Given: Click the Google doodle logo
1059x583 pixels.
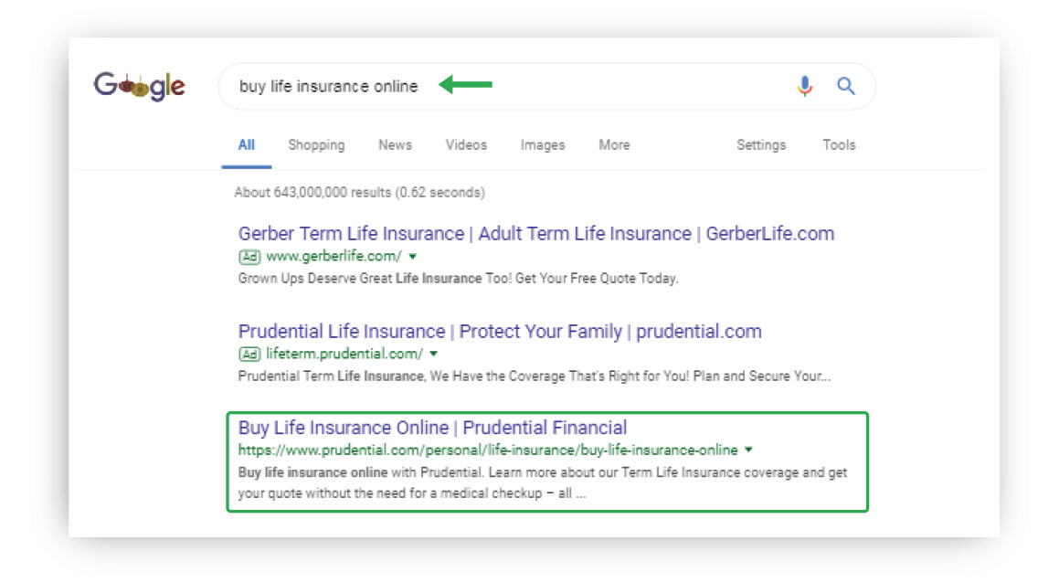Looking at the screenshot, I should 139,86.
